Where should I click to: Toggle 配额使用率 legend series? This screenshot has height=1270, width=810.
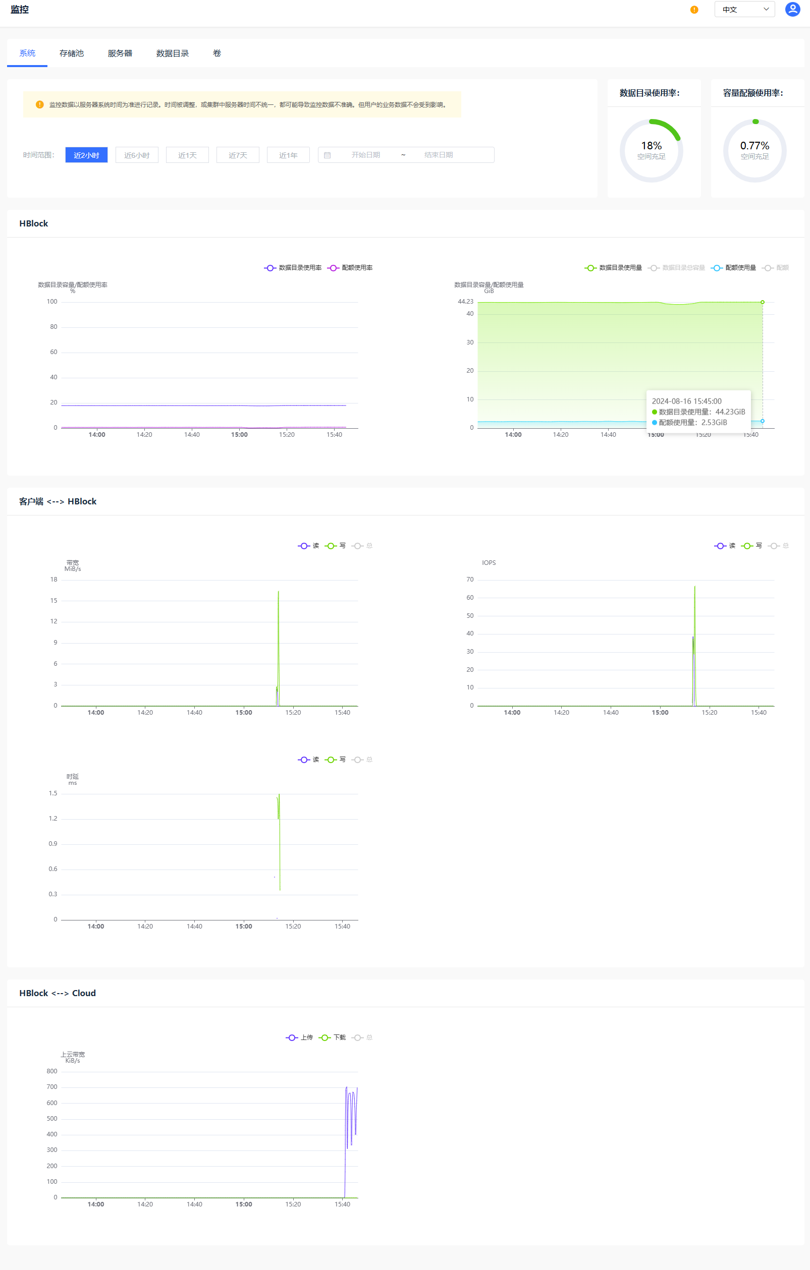(x=350, y=267)
